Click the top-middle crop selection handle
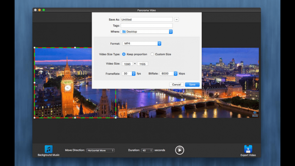The width and height of the screenshot is (295, 166). [75, 47]
